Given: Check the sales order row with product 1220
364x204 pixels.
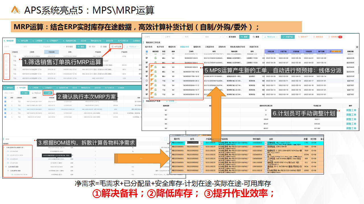Looking at the screenshot, I should 6,78.
